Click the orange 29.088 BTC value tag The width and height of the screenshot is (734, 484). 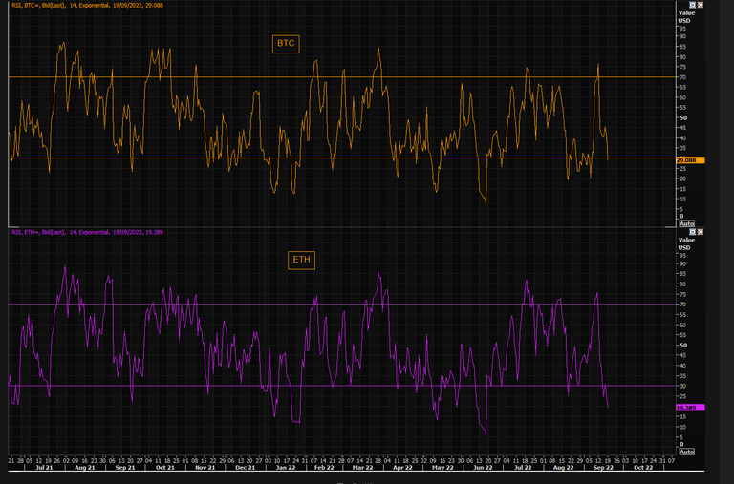click(x=690, y=159)
